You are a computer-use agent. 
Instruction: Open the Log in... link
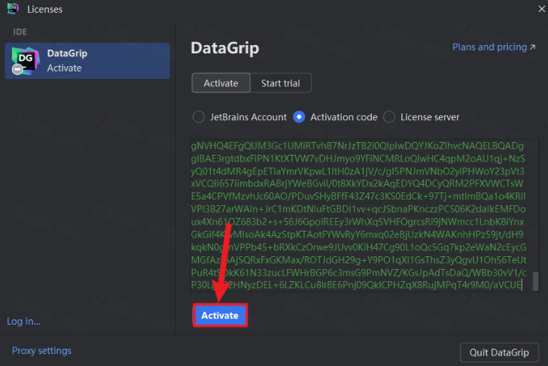[x=24, y=322]
